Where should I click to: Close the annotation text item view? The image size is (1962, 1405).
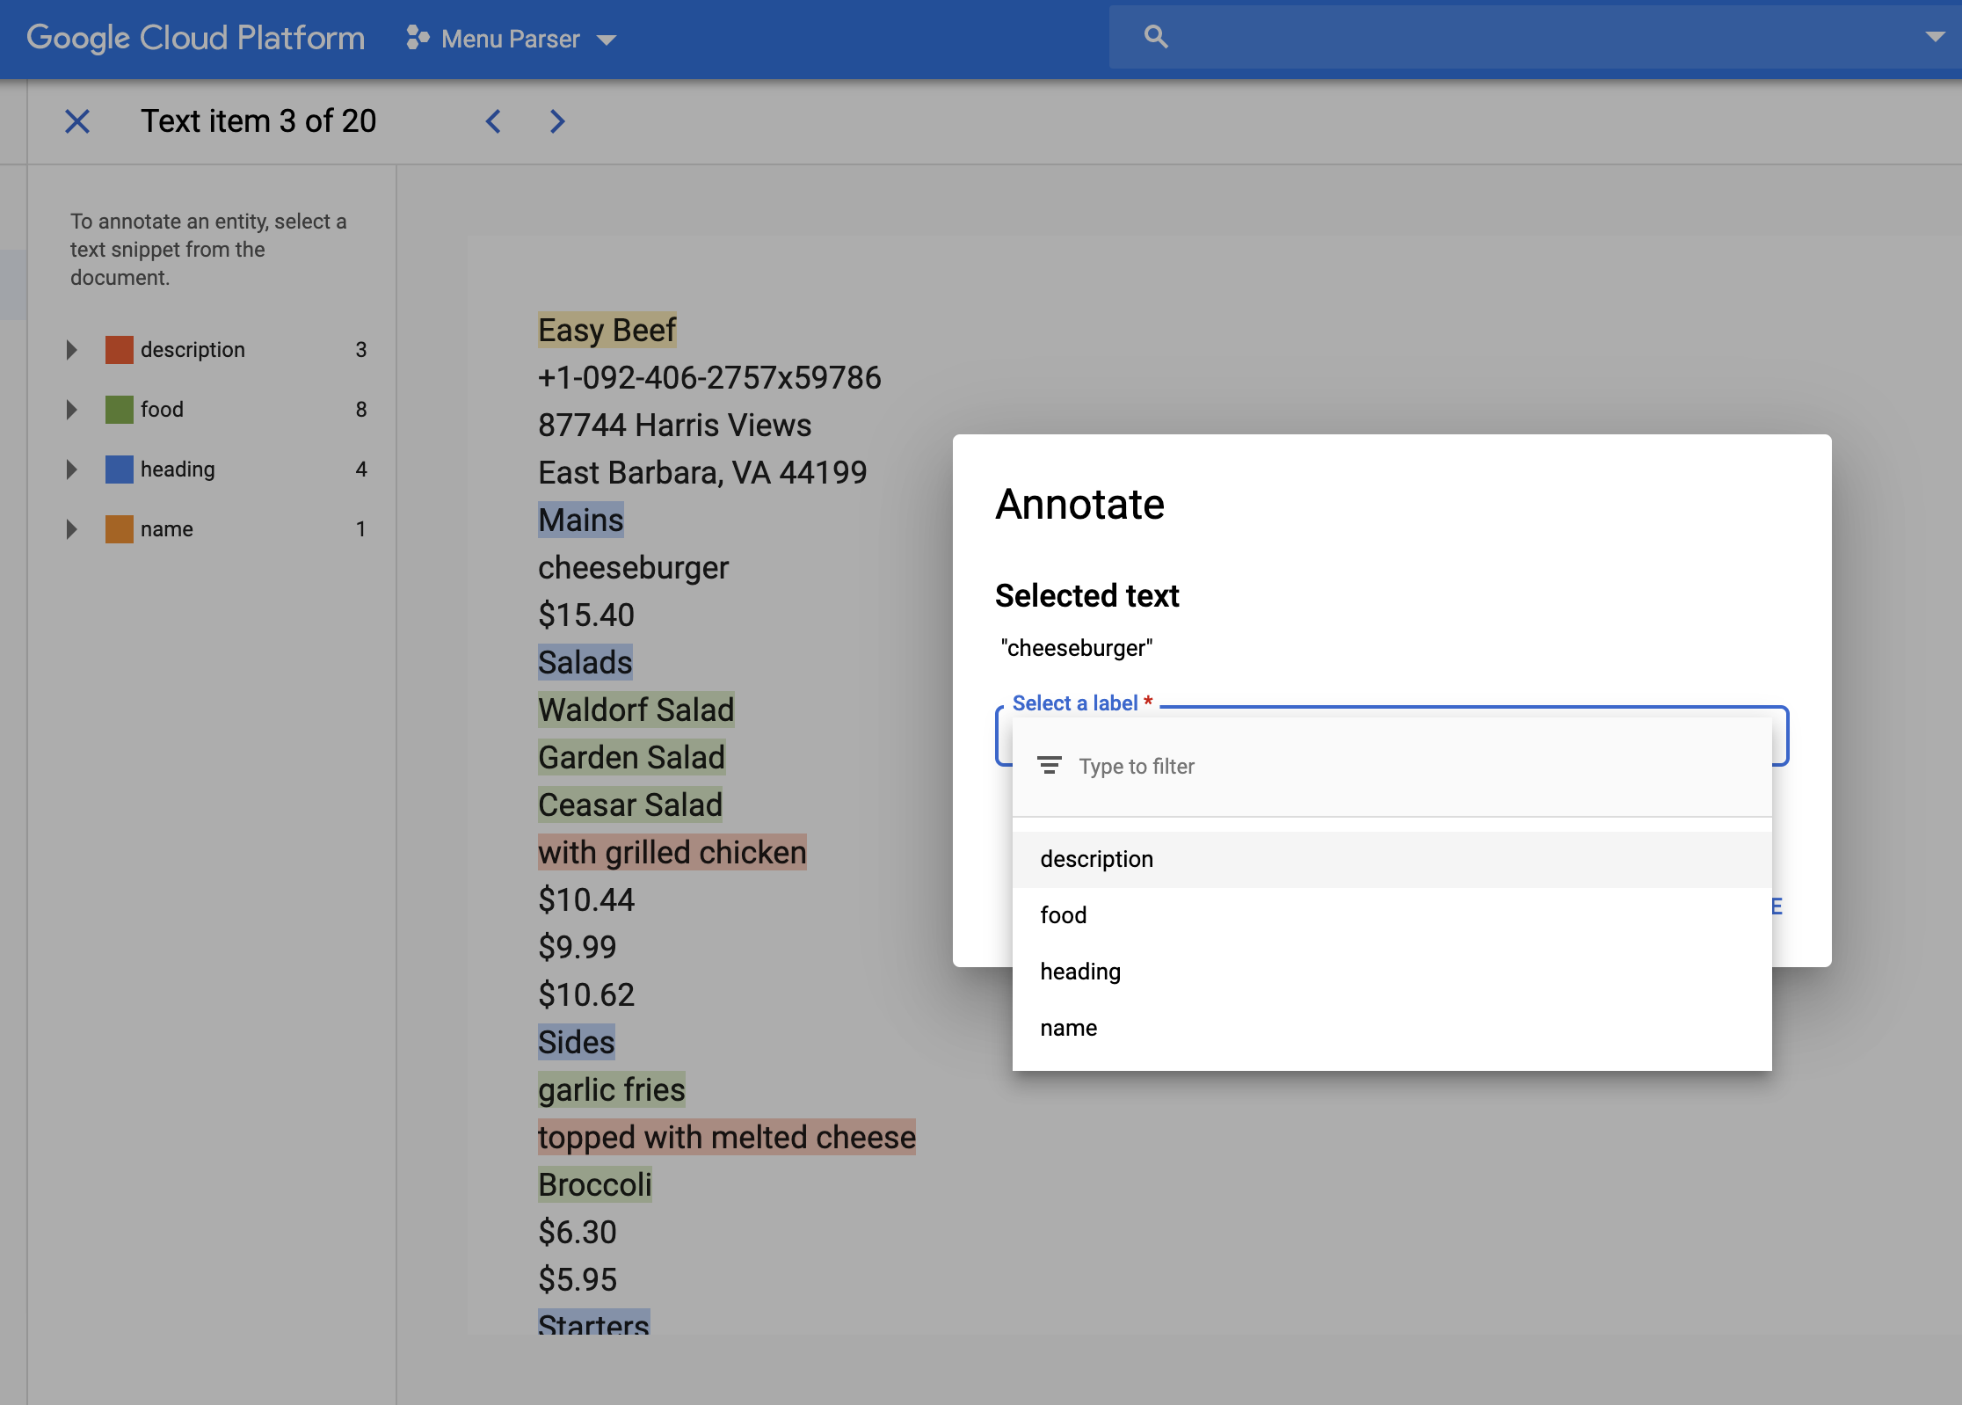77,121
